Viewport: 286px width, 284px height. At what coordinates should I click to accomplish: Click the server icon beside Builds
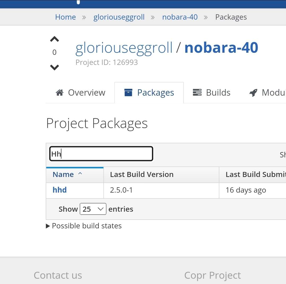pyautogui.click(x=197, y=93)
